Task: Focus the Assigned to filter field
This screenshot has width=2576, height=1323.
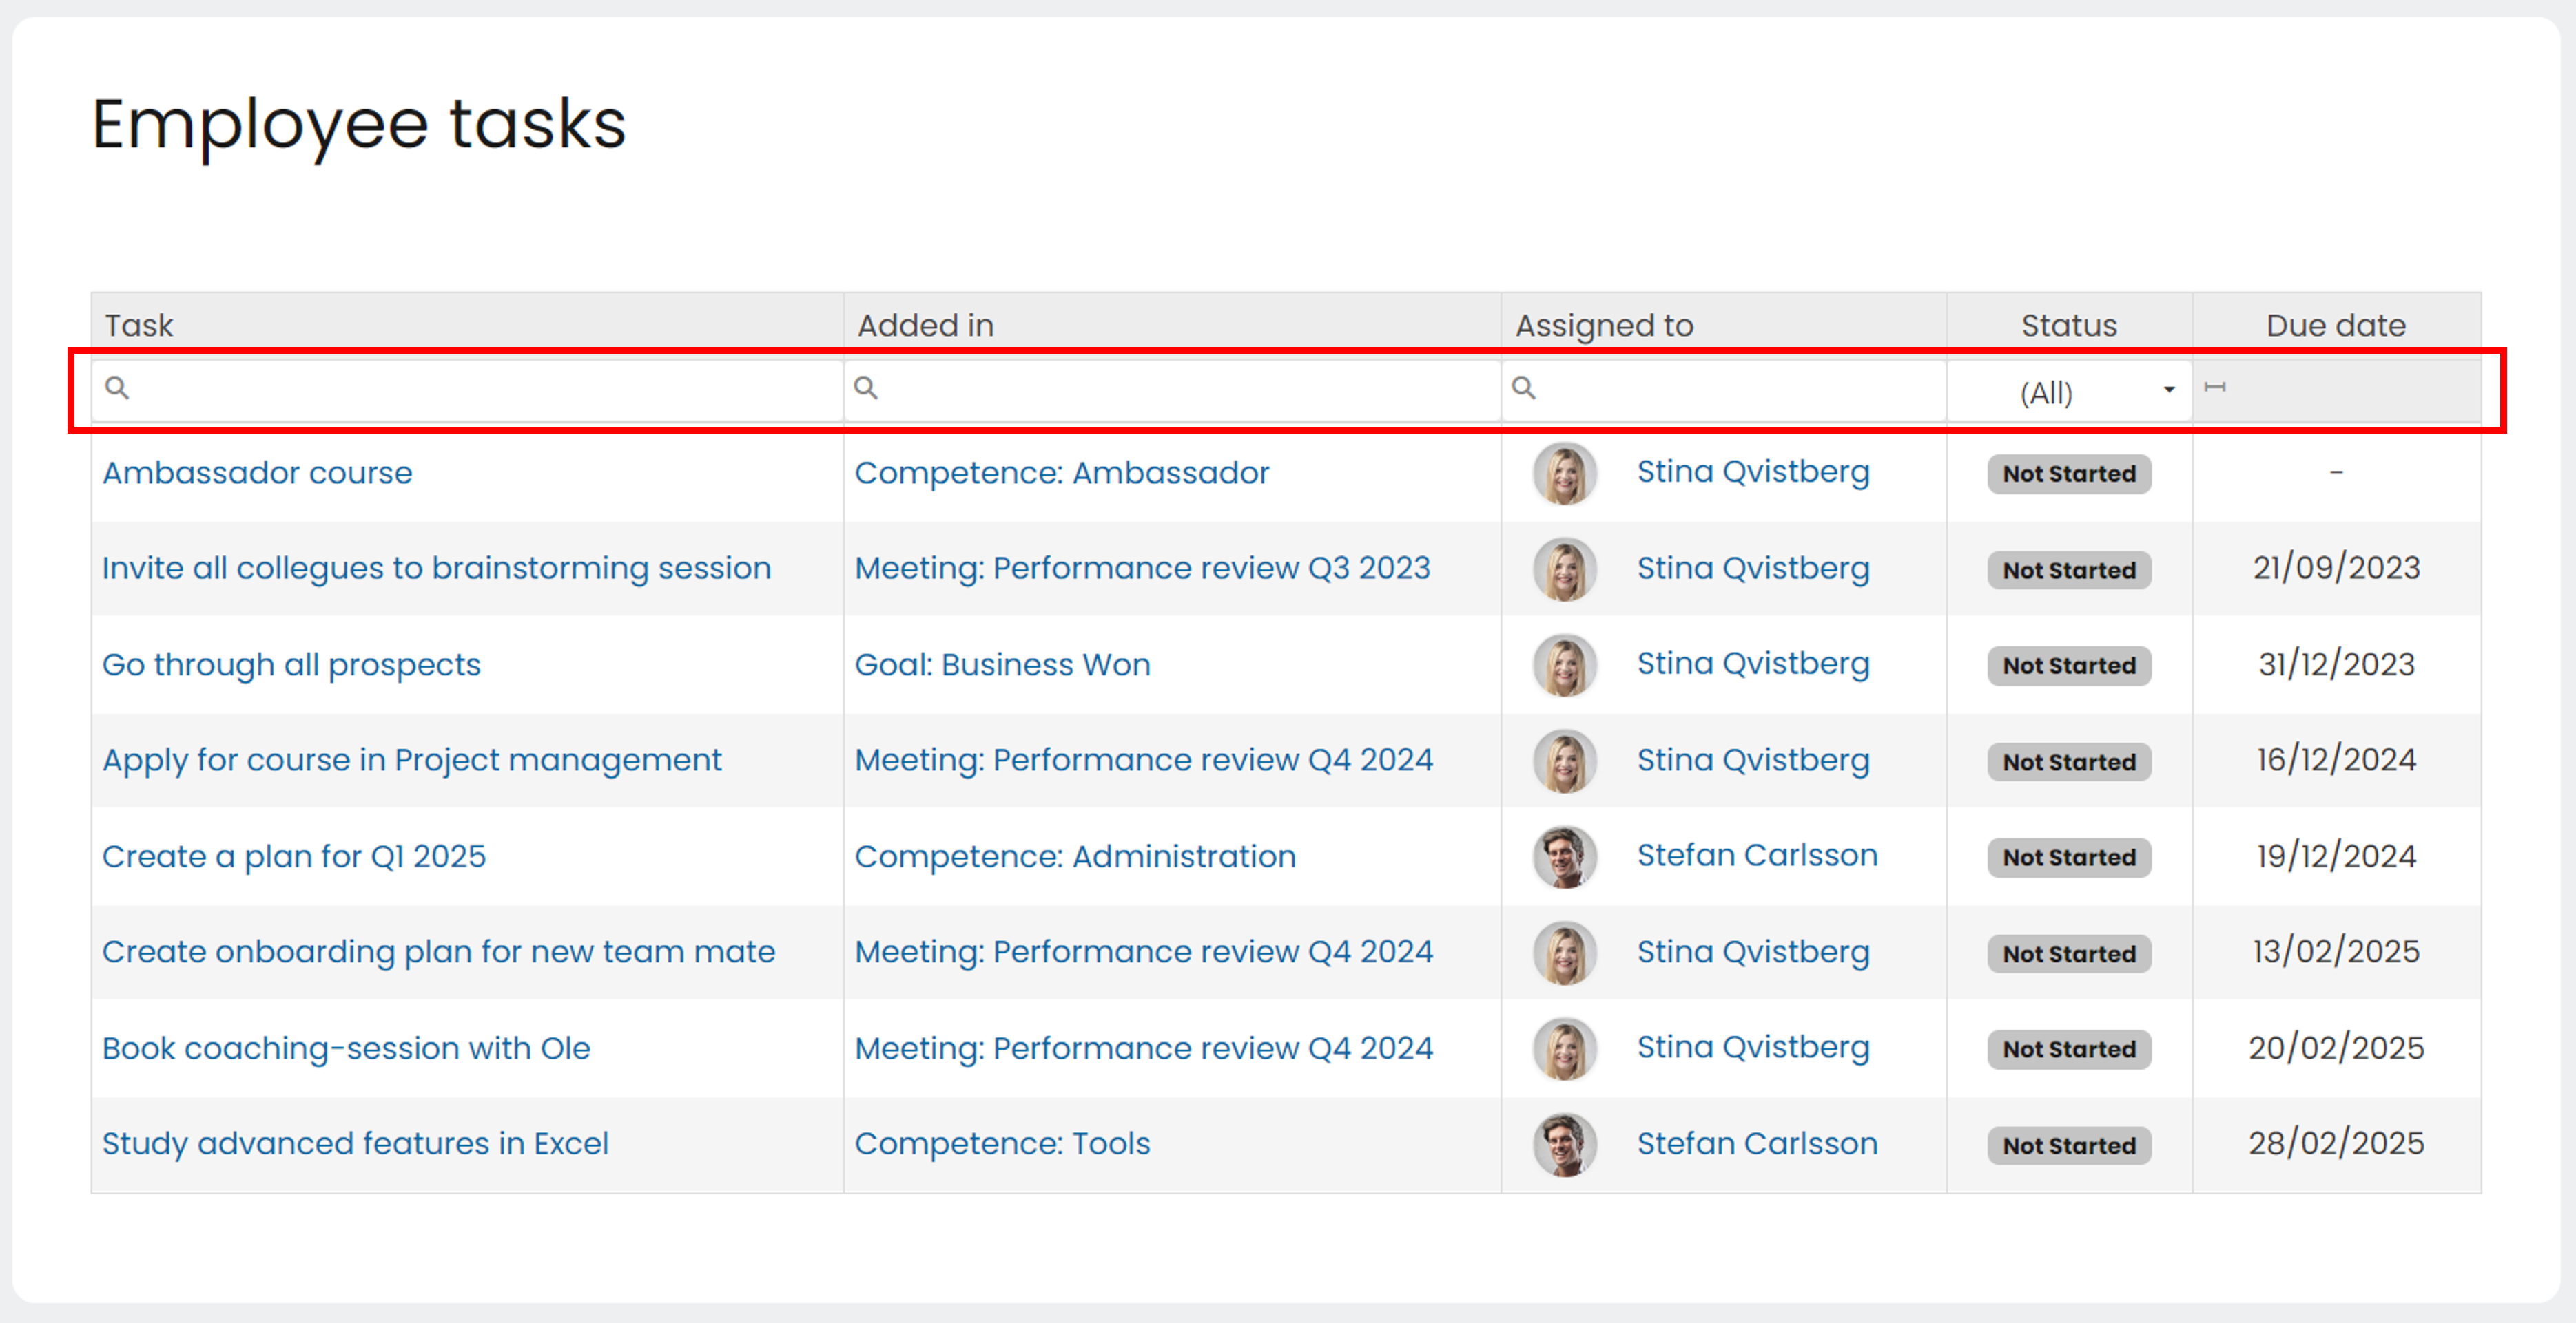Action: pyautogui.click(x=1724, y=390)
